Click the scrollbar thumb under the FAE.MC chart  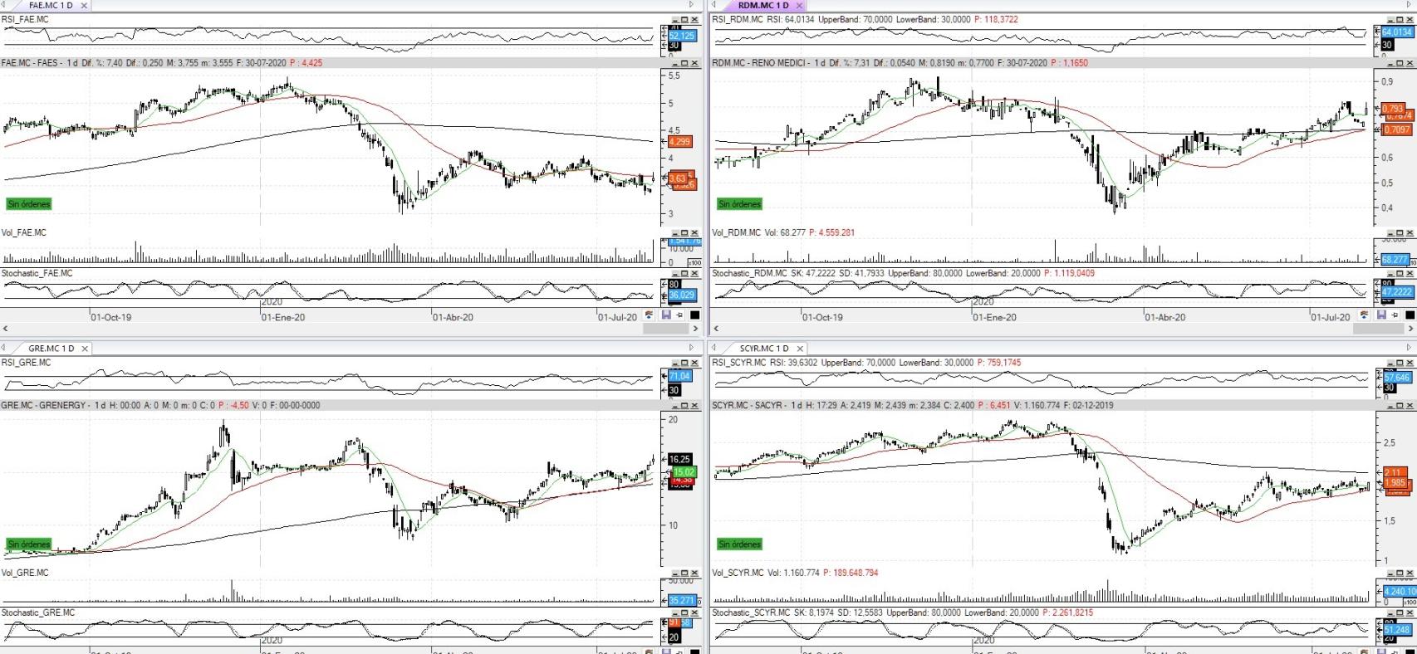click(666, 329)
